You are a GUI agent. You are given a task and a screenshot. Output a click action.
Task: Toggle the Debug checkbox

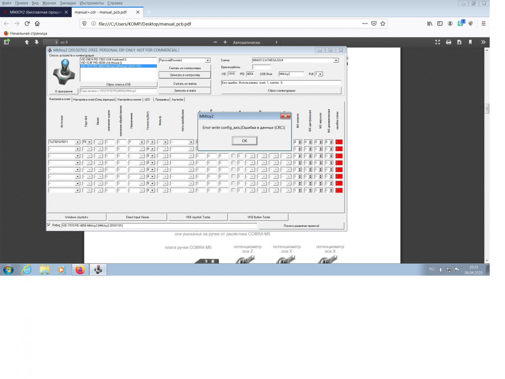point(49,225)
